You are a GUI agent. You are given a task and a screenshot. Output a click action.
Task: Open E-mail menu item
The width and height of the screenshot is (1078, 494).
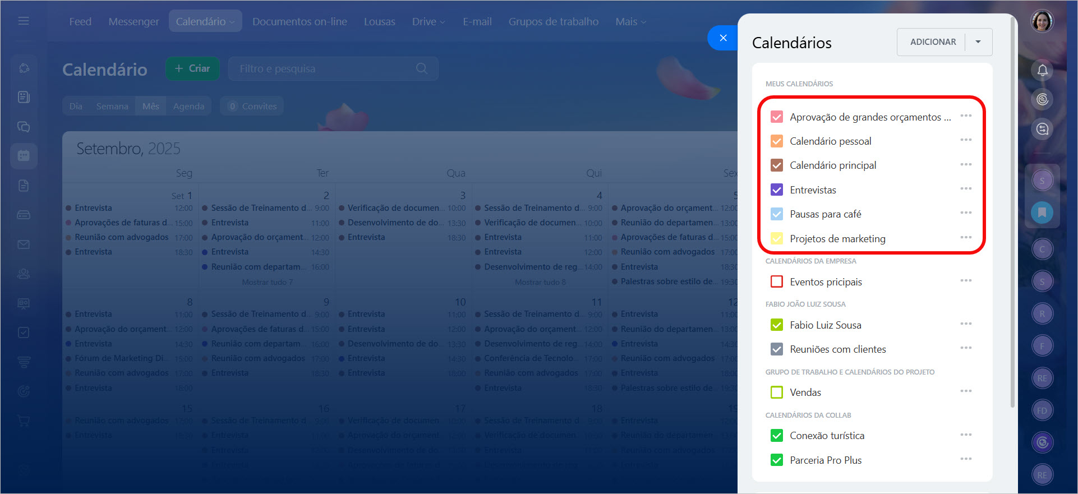(477, 22)
